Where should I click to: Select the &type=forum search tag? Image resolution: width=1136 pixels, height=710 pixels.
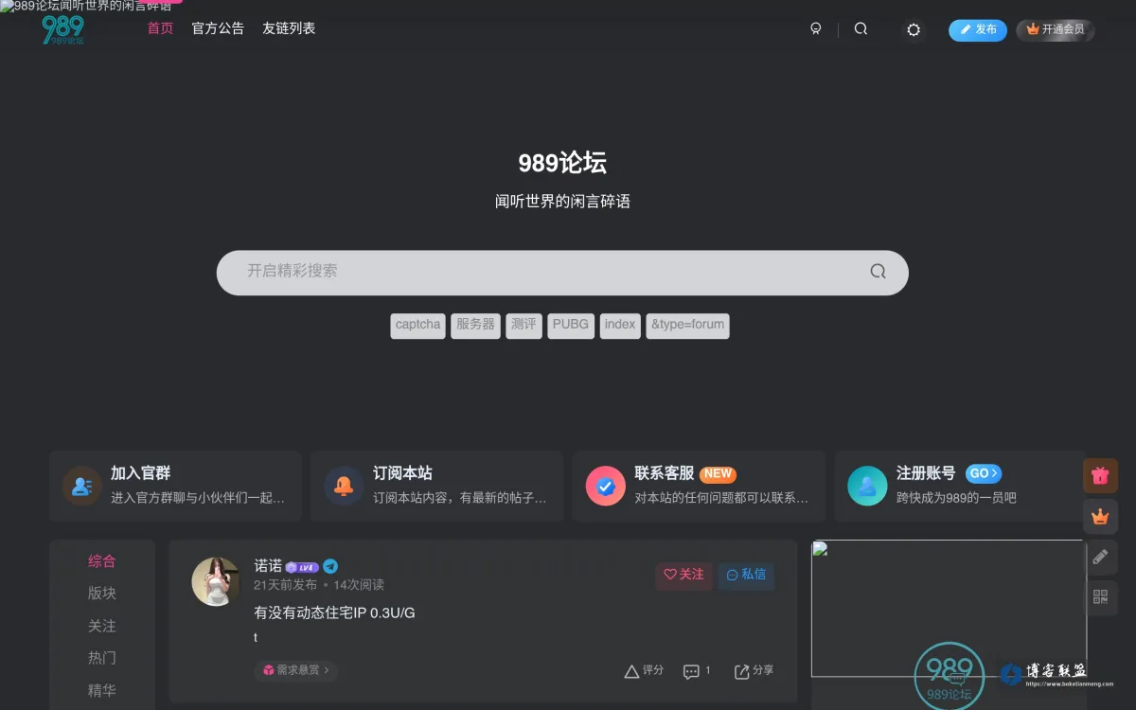point(687,325)
